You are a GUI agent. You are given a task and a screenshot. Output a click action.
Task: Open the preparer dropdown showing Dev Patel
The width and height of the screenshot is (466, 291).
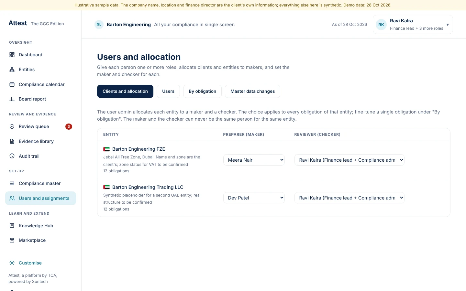tap(254, 198)
